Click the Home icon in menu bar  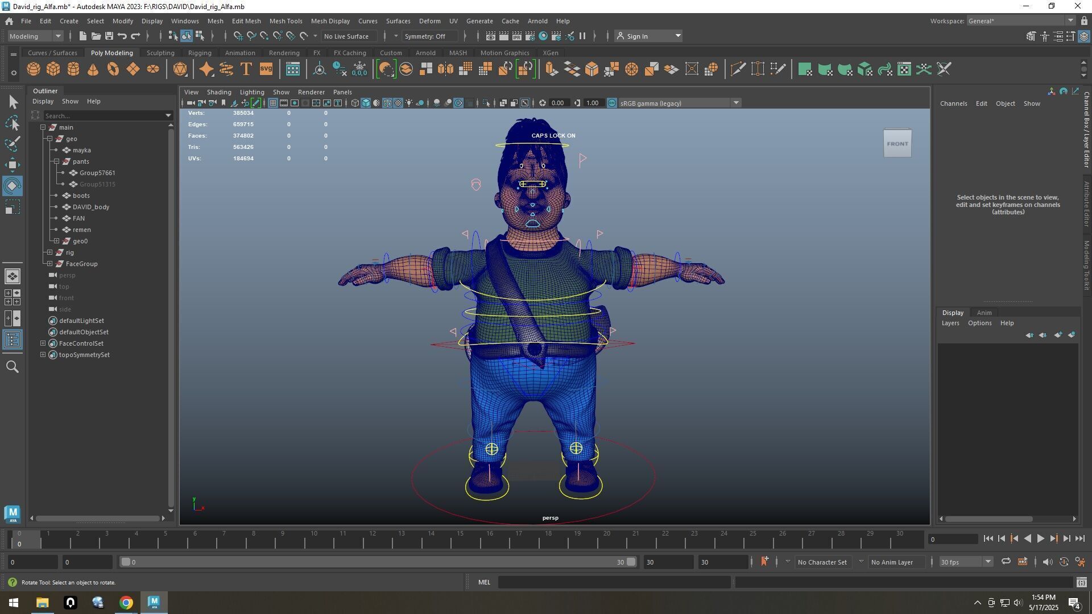click(x=9, y=21)
